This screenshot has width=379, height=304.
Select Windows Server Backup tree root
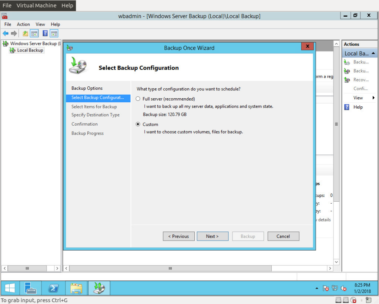(35, 44)
